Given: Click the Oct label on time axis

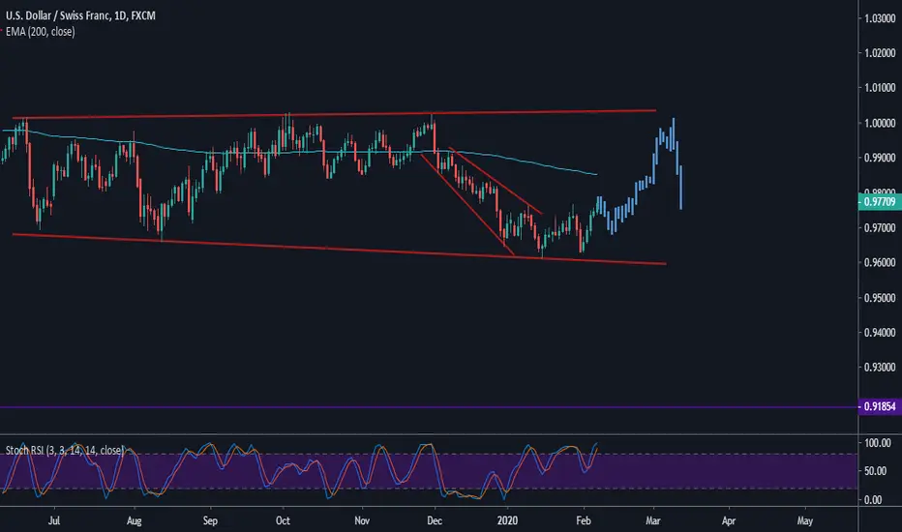Looking at the screenshot, I should click(x=283, y=520).
